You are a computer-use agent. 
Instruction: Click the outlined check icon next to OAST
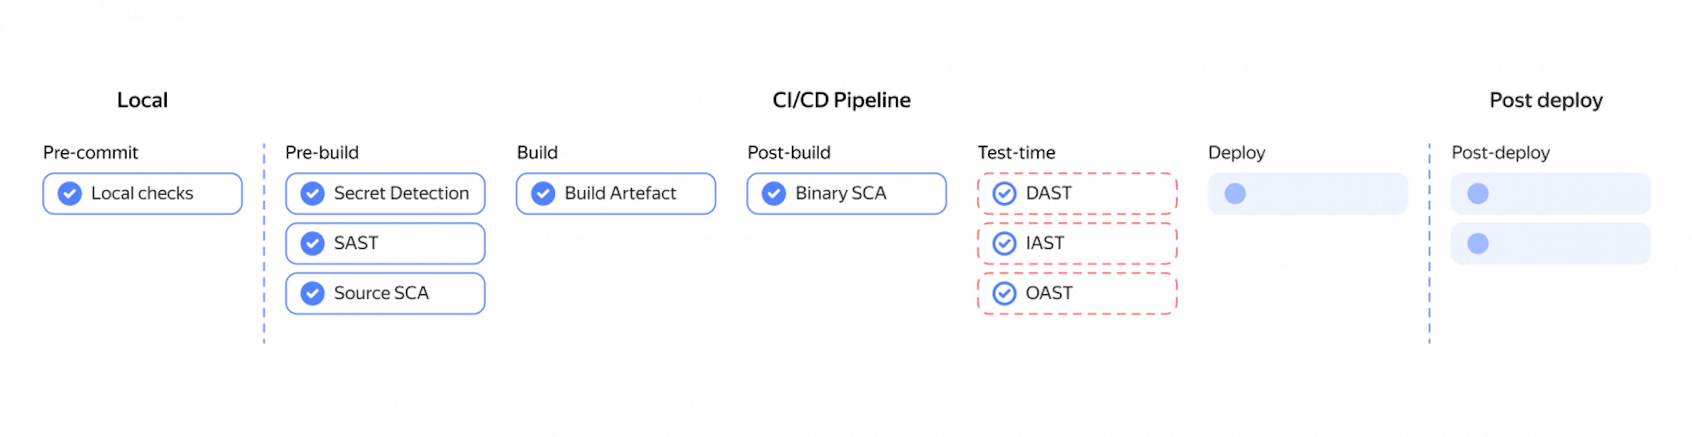[x=1004, y=293]
